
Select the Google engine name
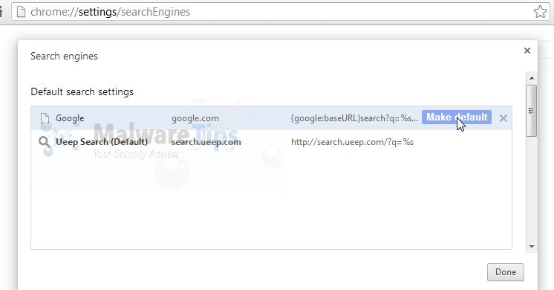tap(70, 118)
